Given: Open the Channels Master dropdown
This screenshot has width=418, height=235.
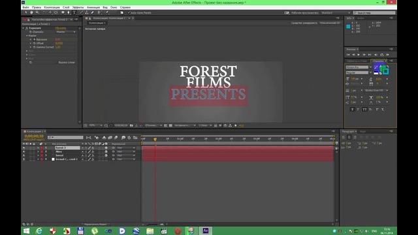Looking at the screenshot, I should tap(65, 32).
